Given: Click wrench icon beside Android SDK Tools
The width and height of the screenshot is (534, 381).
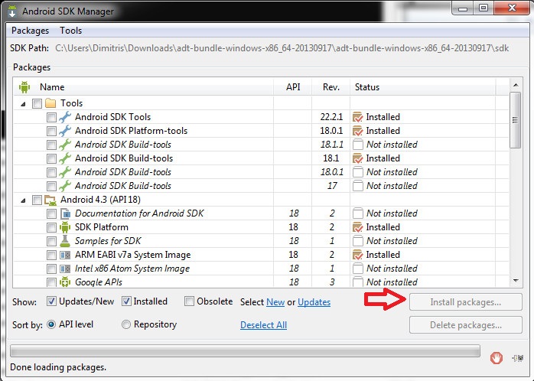Looking at the screenshot, I should [65, 117].
